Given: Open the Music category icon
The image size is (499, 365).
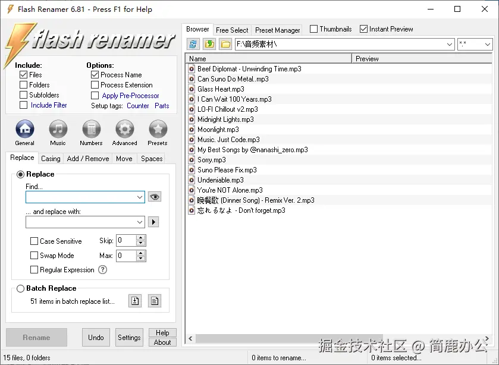Looking at the screenshot, I should click(58, 129).
